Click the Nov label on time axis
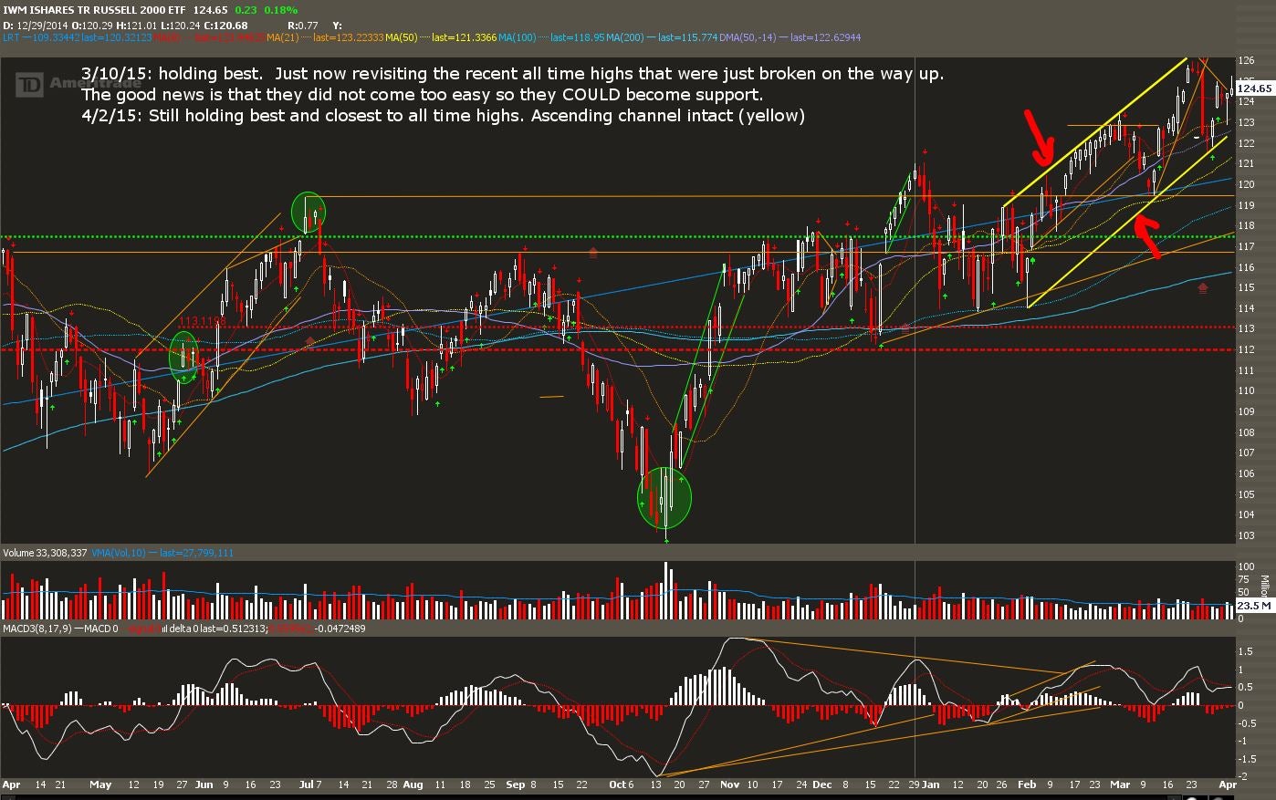The image size is (1276, 800). [729, 784]
